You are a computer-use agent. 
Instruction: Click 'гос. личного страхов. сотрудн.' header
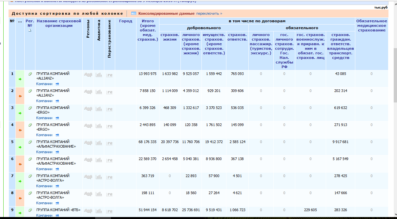coord(284,51)
